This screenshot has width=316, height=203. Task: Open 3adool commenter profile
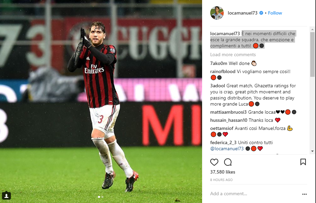click(x=218, y=86)
